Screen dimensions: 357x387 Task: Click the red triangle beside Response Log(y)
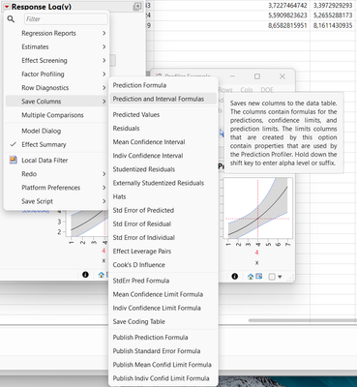tap(7, 7)
